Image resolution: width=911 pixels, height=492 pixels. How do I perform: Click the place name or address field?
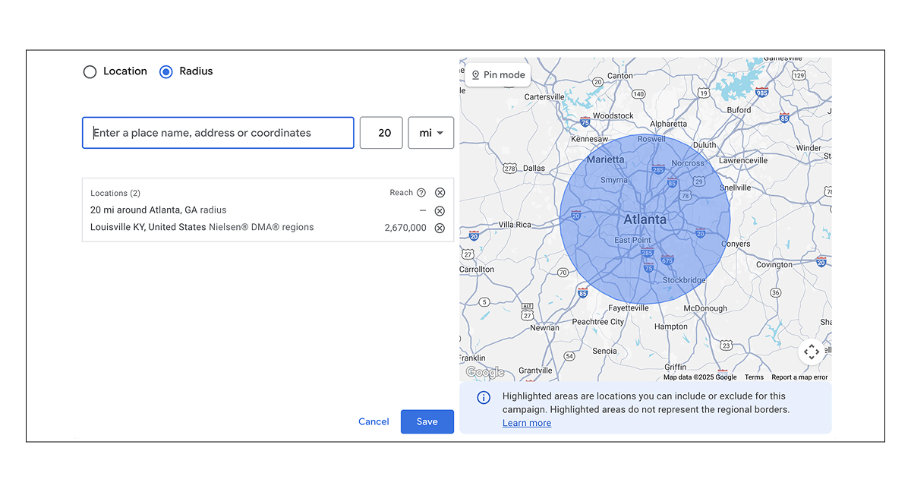(218, 133)
